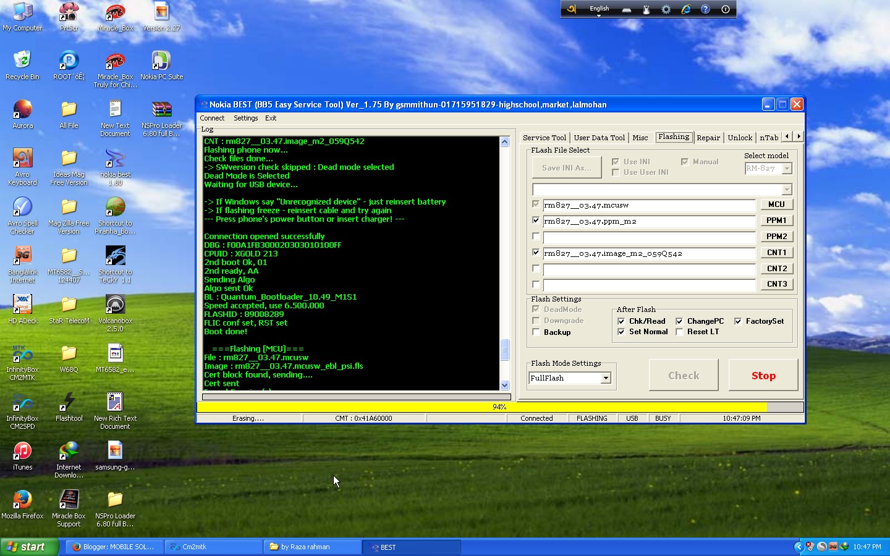
Task: Toggle the CNT1 file checkbox
Action: pyautogui.click(x=536, y=252)
